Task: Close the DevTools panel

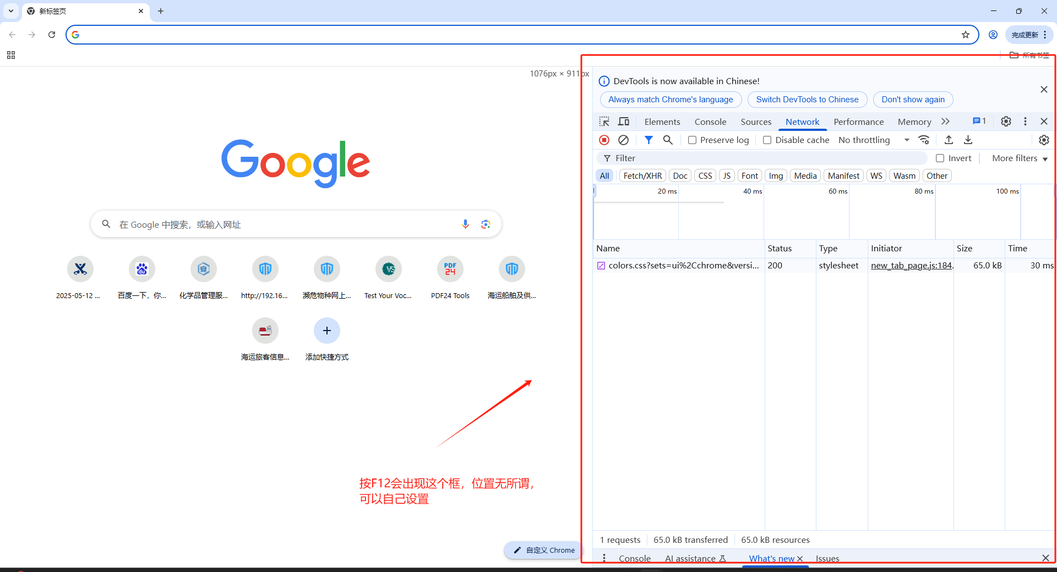Action: pos(1044,122)
